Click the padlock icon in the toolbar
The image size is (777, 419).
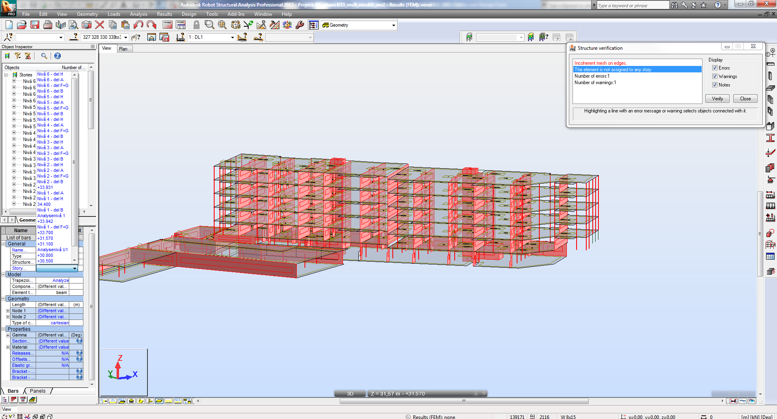pos(196,25)
